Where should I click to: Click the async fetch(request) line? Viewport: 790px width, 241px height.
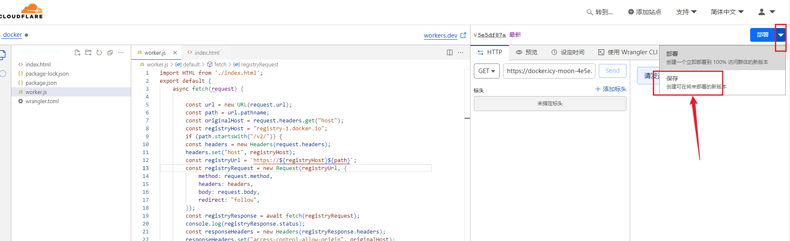(x=208, y=89)
